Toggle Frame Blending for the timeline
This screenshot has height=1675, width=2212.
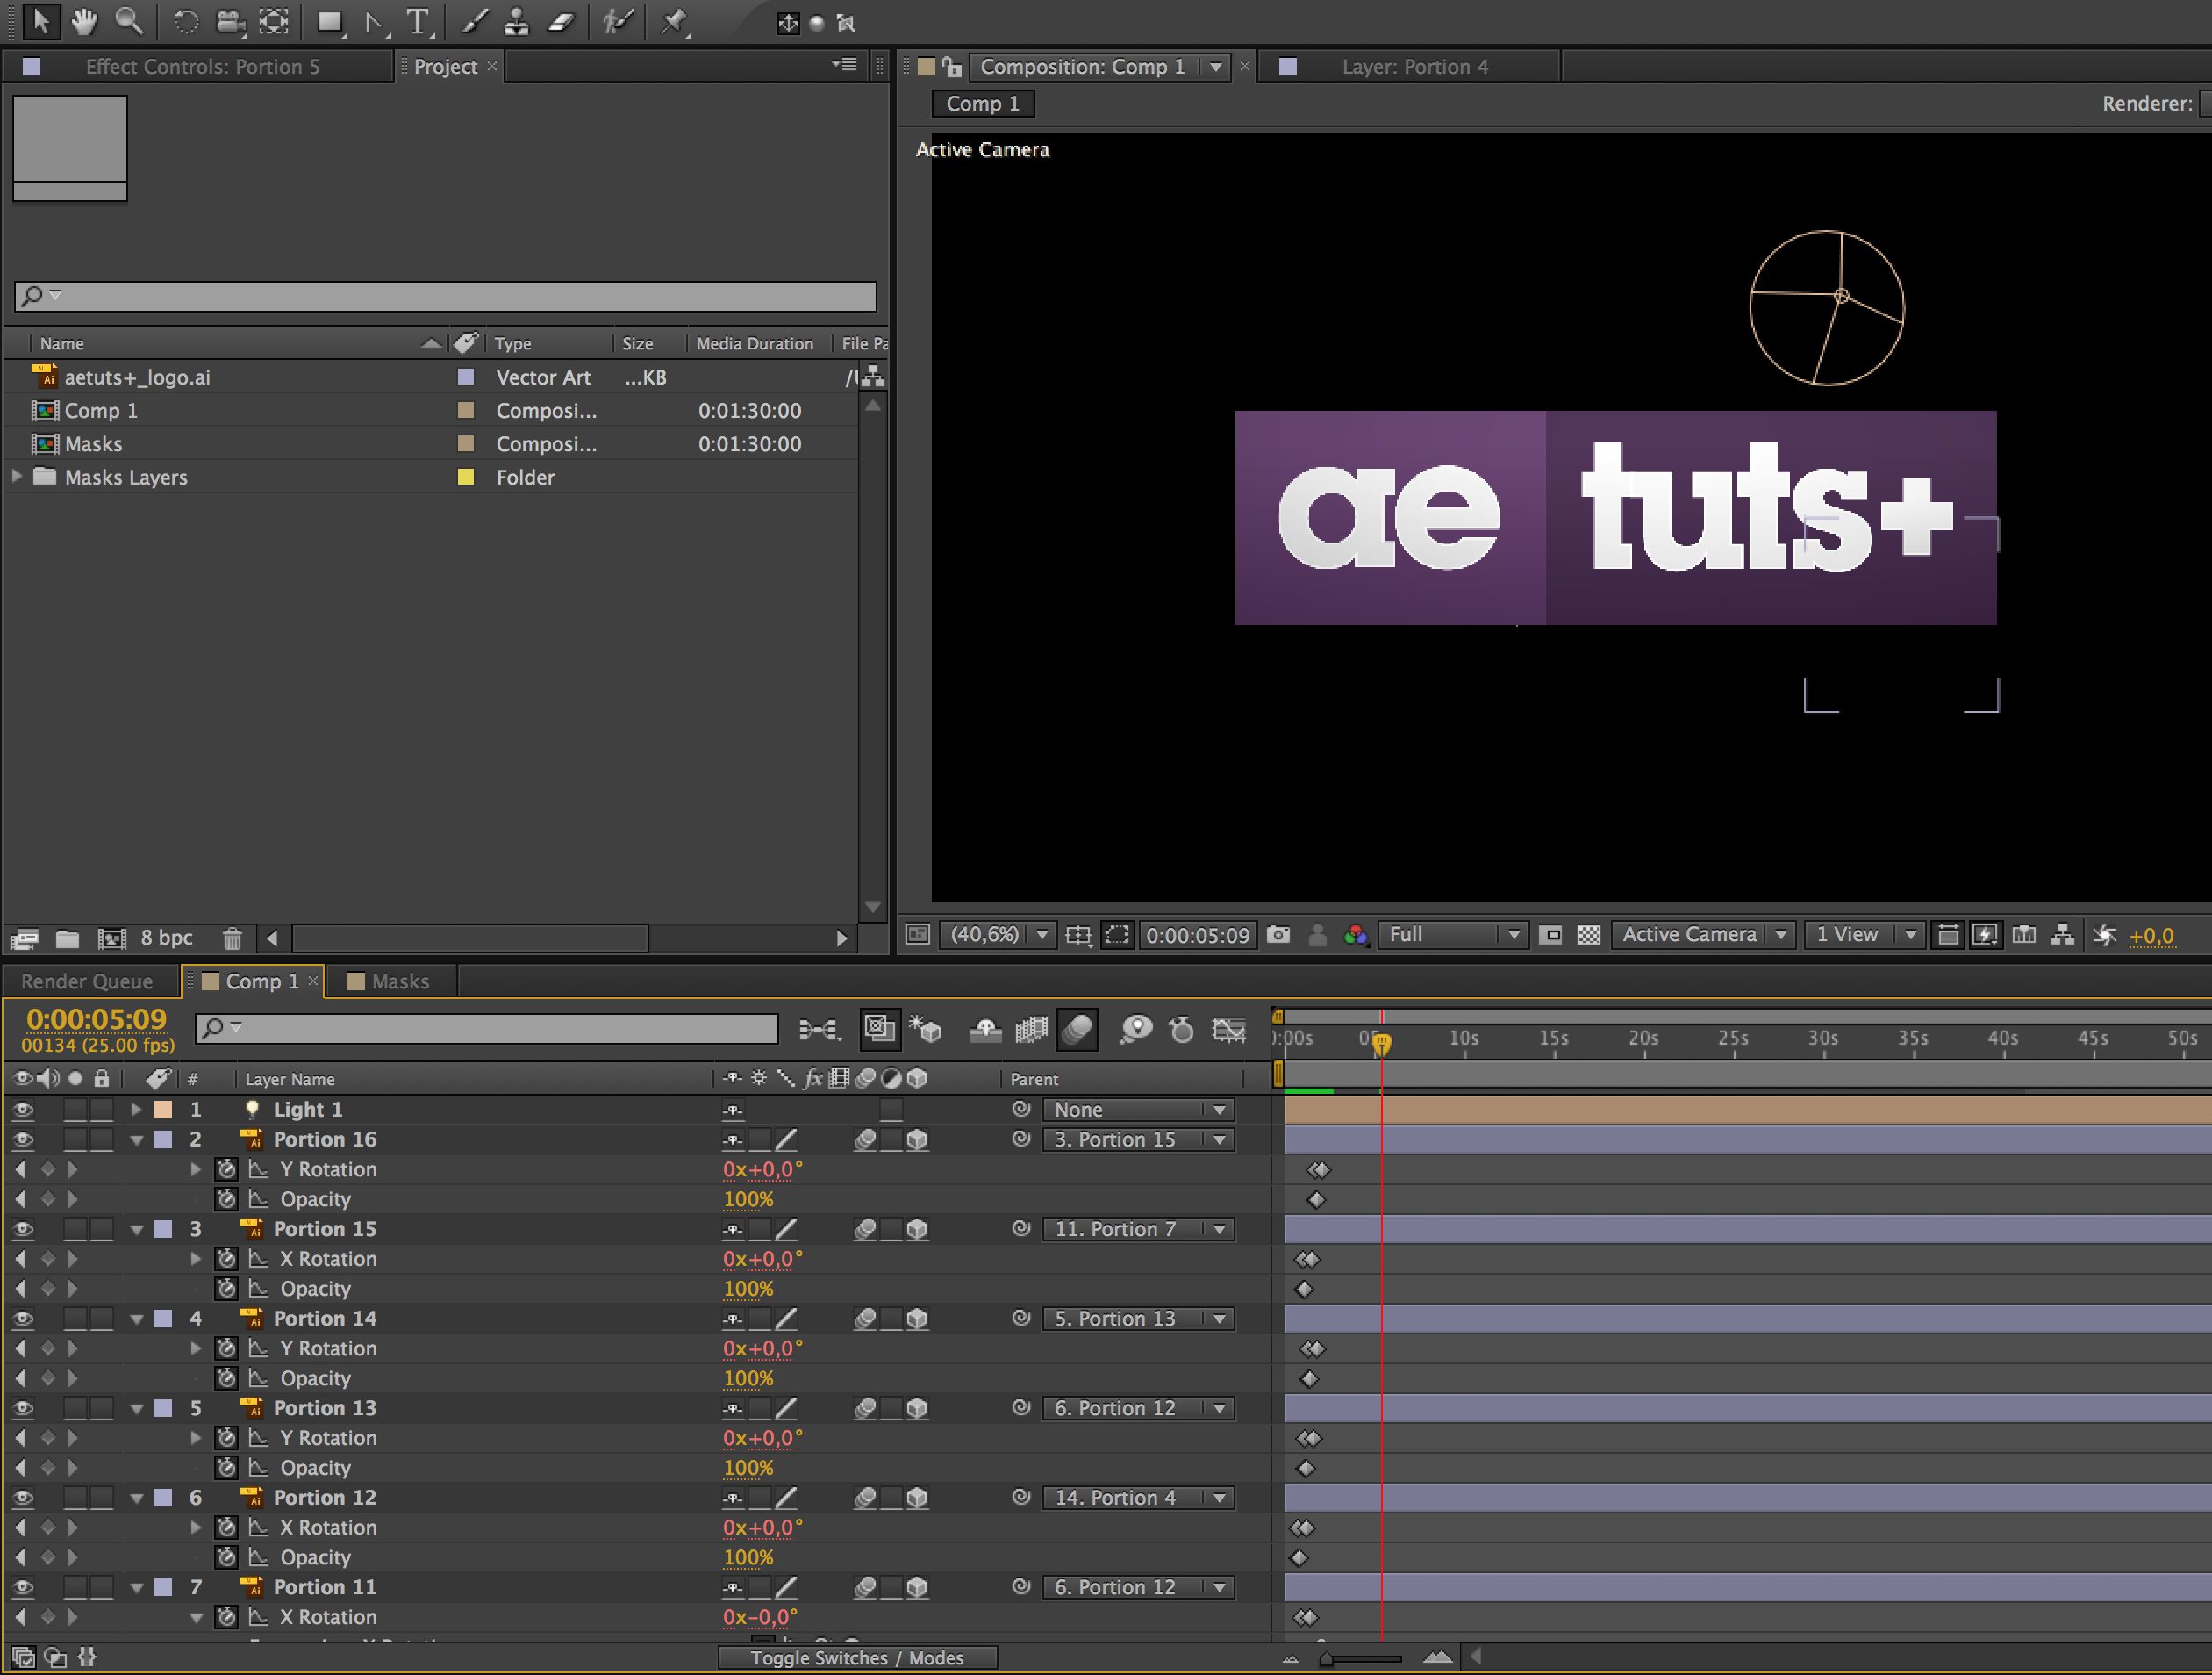[x=1031, y=1029]
